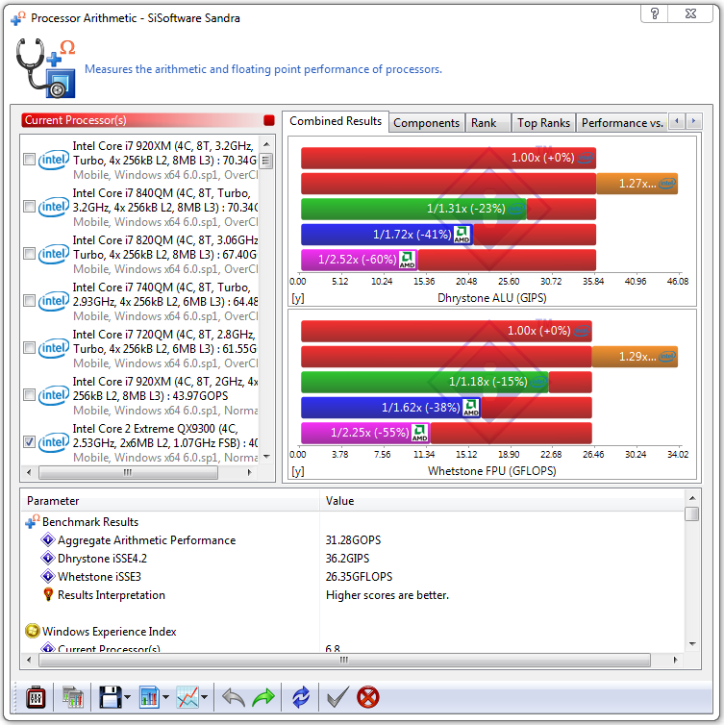724x725 pixels.
Task: Check the Core i7 840QM checkbox
Action: pyautogui.click(x=29, y=207)
